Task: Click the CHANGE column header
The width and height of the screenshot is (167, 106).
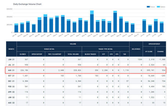Action: (x=161, y=52)
